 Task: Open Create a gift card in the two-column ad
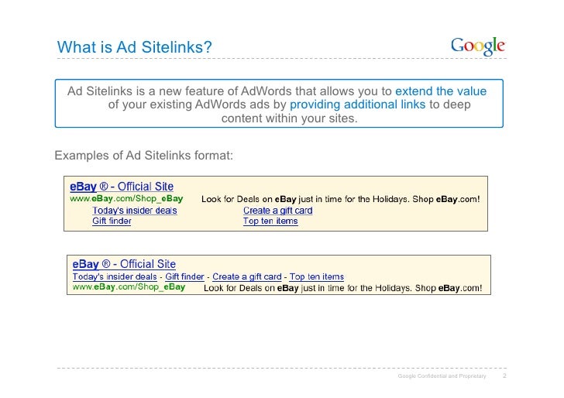click(x=277, y=210)
